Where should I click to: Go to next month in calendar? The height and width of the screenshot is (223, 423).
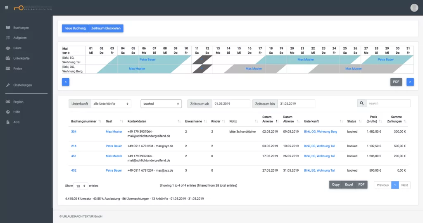tap(410, 82)
